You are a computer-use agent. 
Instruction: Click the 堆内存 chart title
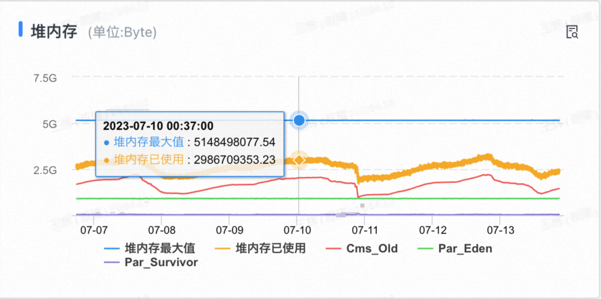(54, 31)
